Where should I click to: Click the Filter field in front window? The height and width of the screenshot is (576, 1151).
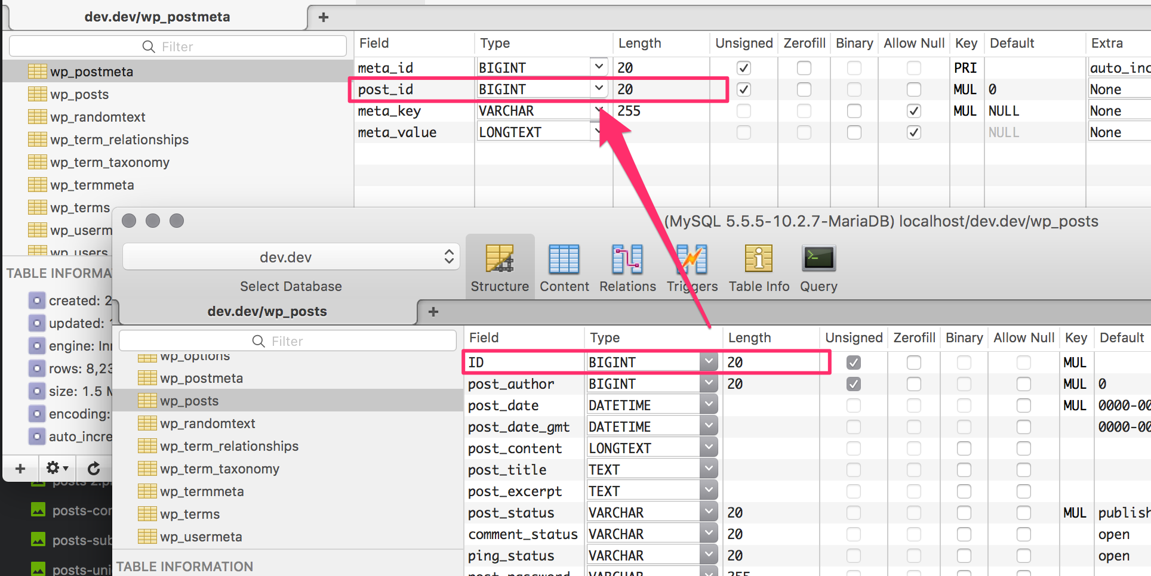pos(288,341)
